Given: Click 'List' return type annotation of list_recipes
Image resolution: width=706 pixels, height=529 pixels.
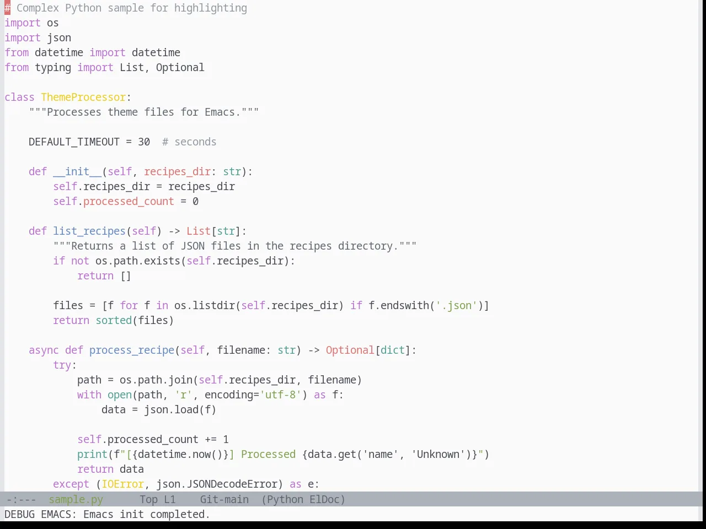Looking at the screenshot, I should tap(198, 231).
